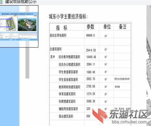Select the 看台建筑面积 cell
This screenshot has height=126, width=151.
[x=66, y=116]
